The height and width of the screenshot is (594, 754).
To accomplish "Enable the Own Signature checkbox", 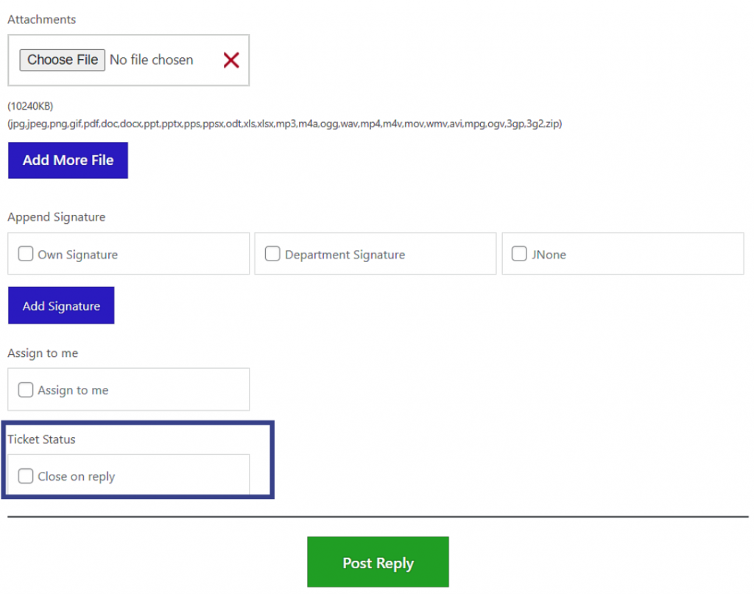I will (x=25, y=253).
